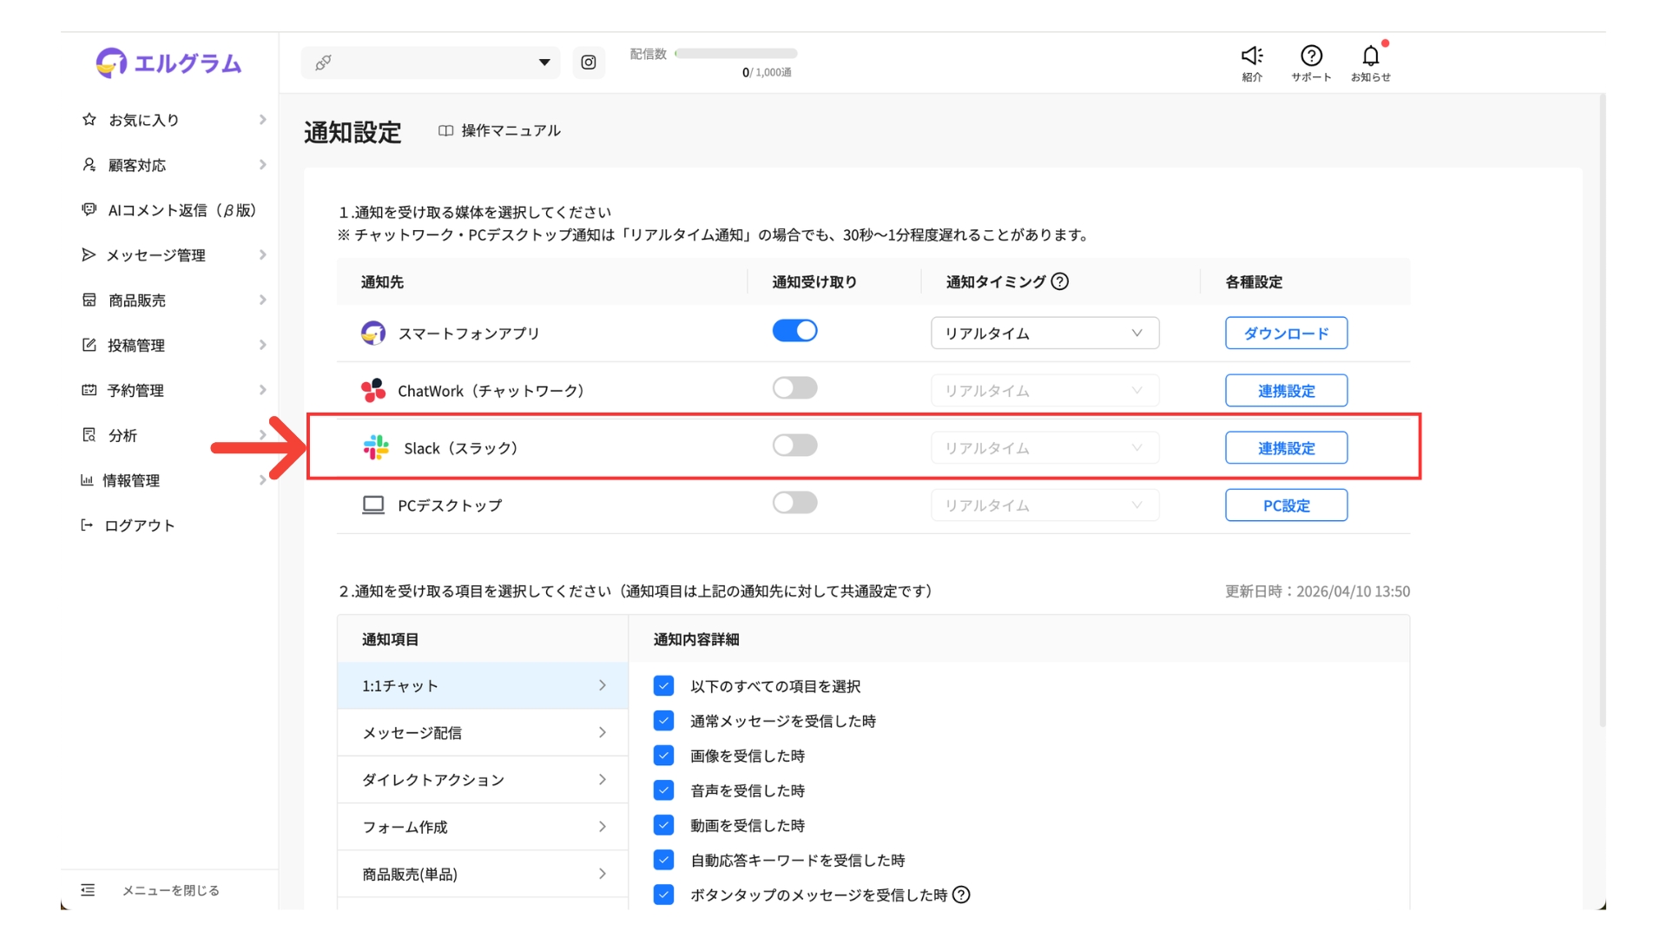1667x938 pixels.
Task: Click メニューを閉じる text
Action: click(x=171, y=889)
